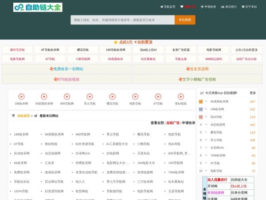Focus the site search input field
The width and height of the screenshot is (266, 200).
(122, 20)
